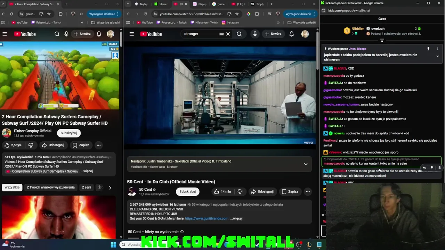Open account avatar in left YouTube window
The image size is (445, 250).
click(x=111, y=34)
